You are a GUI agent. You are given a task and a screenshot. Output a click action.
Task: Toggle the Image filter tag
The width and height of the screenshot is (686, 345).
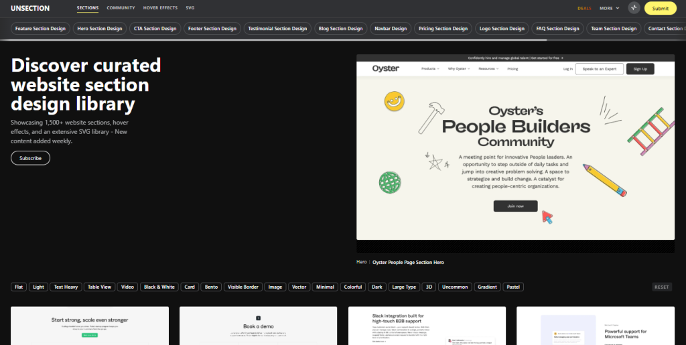pyautogui.click(x=275, y=287)
